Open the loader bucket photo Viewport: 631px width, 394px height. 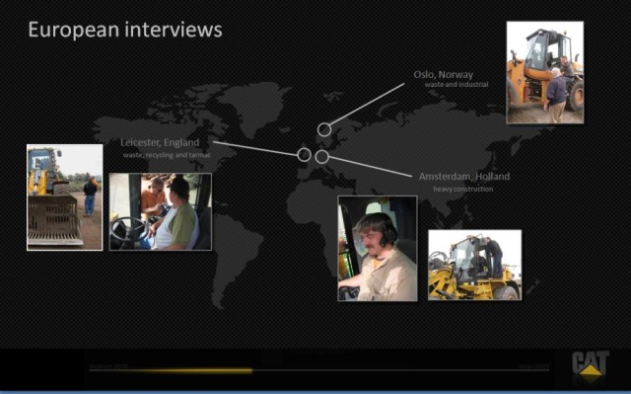(x=65, y=197)
